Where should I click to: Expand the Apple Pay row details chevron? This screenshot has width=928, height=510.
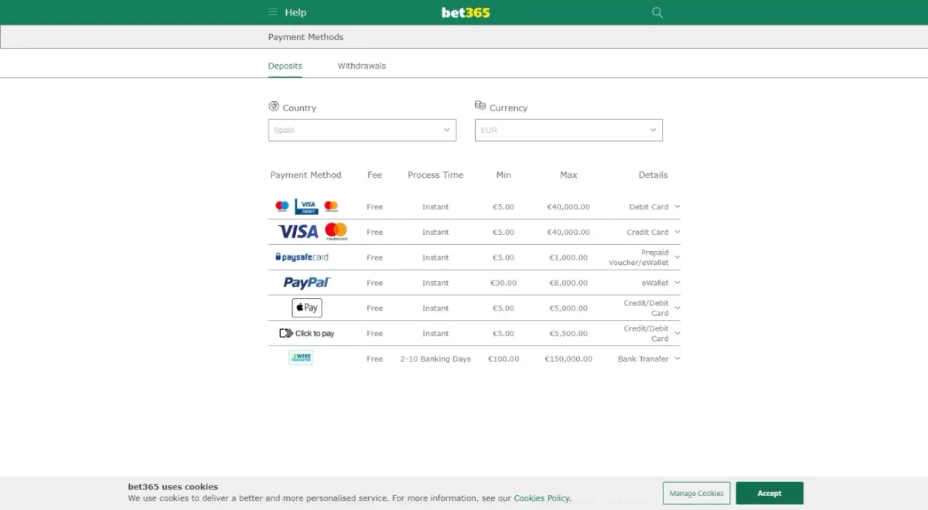(677, 308)
